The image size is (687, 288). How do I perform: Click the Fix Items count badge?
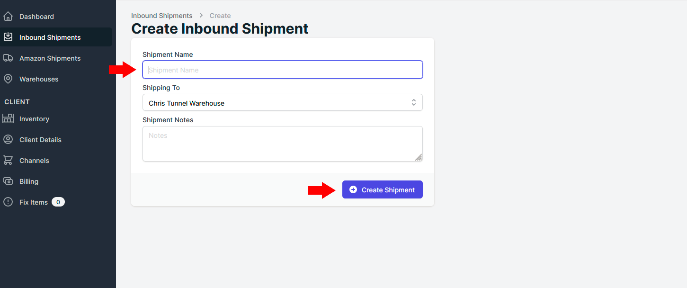[x=58, y=202]
